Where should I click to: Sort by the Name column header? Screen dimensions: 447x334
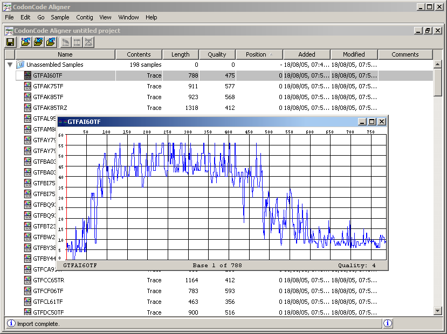[x=65, y=54]
